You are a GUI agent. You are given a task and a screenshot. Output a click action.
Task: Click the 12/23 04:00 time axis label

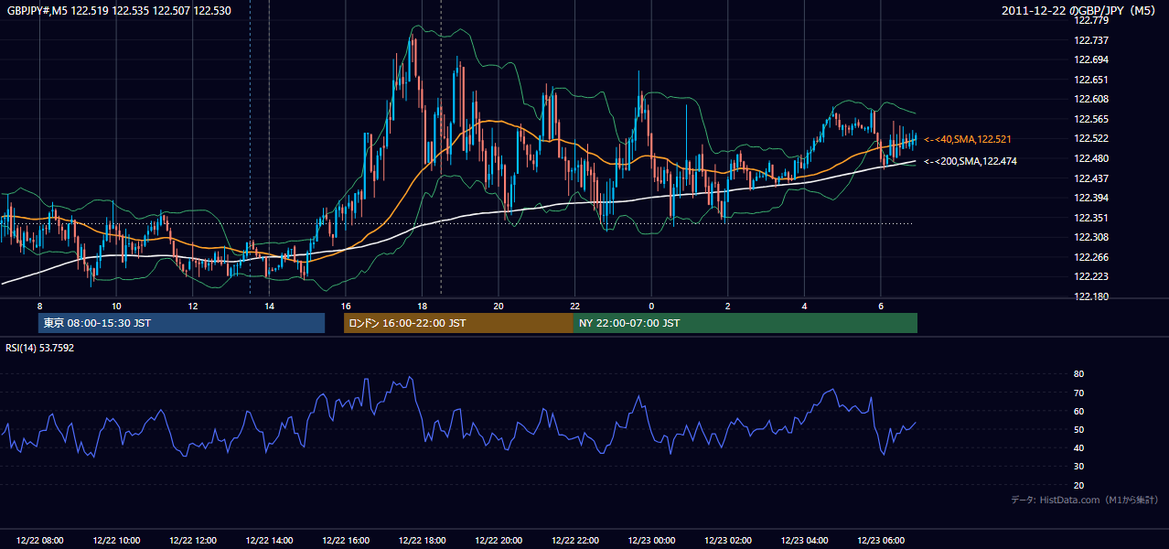click(x=805, y=541)
